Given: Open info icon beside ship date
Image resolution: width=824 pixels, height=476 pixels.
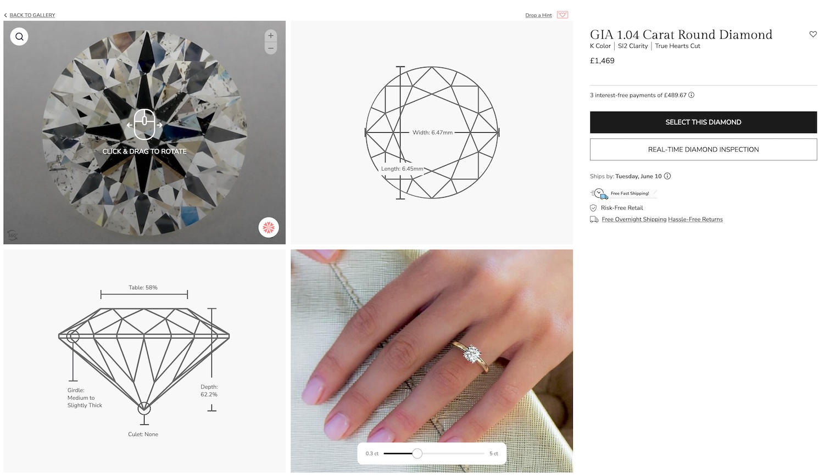Looking at the screenshot, I should [x=667, y=176].
